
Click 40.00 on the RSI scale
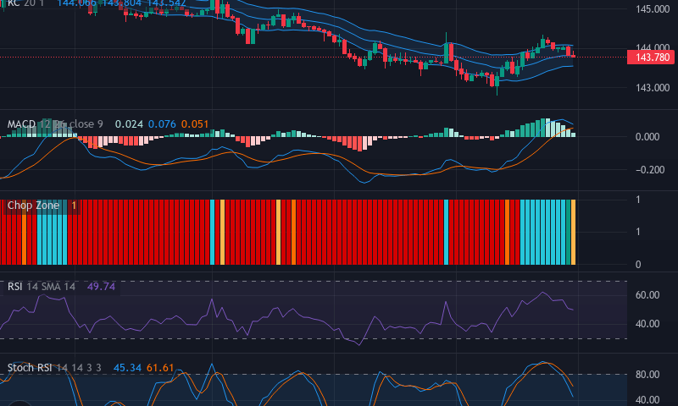647,324
